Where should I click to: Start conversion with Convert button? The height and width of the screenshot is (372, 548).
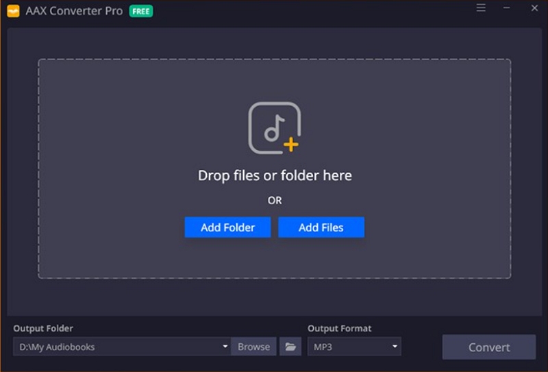tap(489, 347)
